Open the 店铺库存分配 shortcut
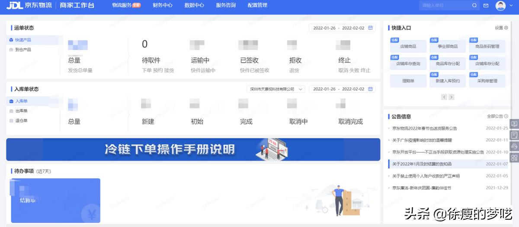519x227 pixels. tap(487, 63)
